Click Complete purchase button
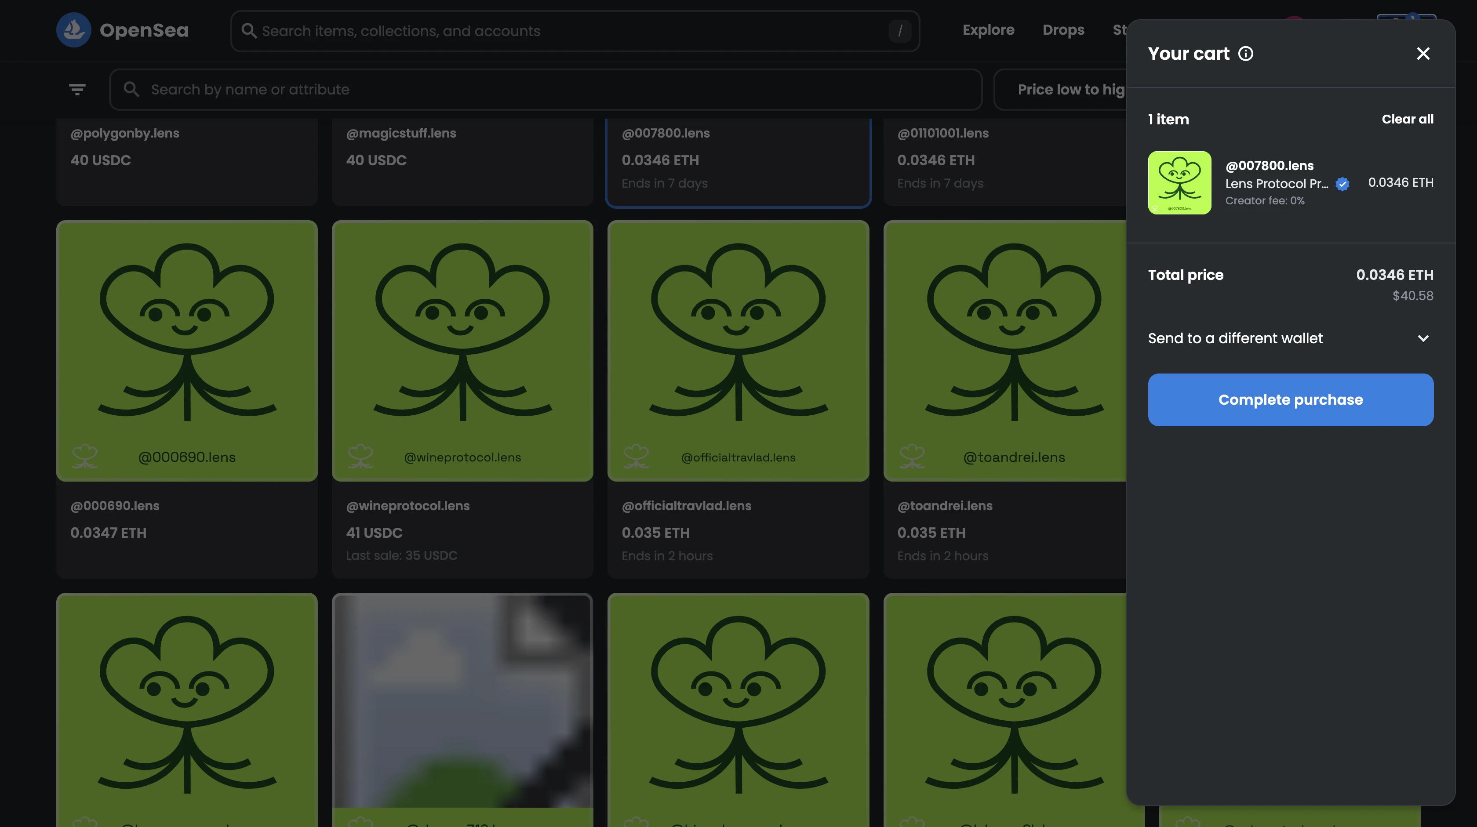Viewport: 1477px width, 827px height. coord(1291,399)
